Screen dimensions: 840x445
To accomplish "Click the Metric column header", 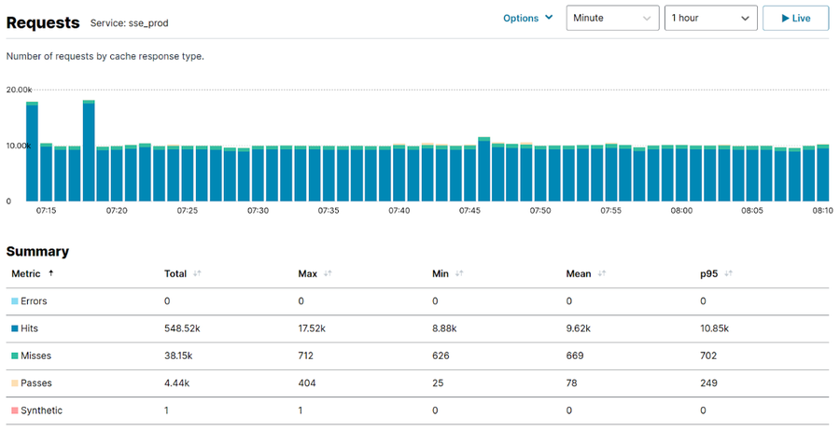I will point(26,274).
